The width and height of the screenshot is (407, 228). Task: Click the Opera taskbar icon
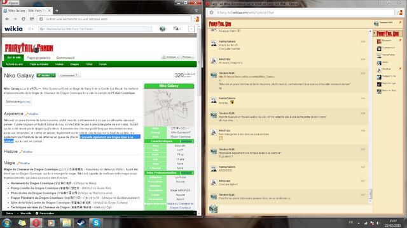tap(36, 222)
